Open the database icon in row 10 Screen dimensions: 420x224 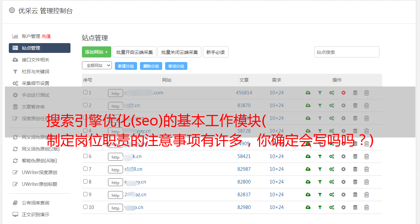pyautogui.click(x=355, y=207)
